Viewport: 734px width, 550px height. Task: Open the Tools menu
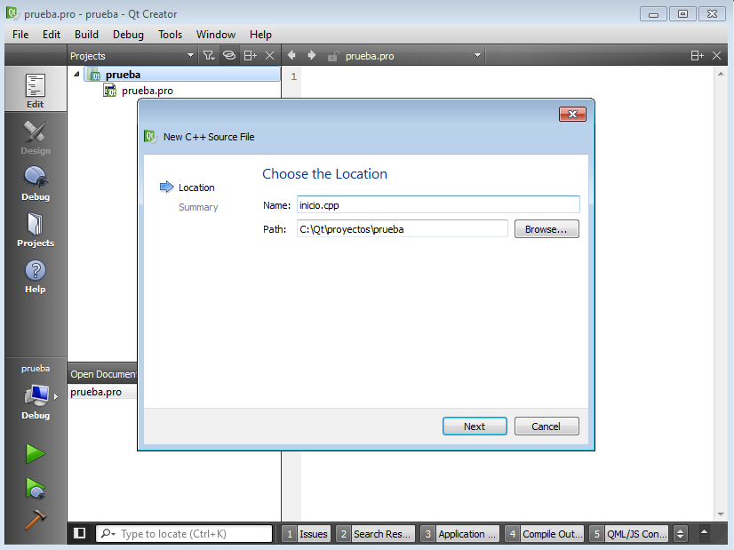click(170, 35)
